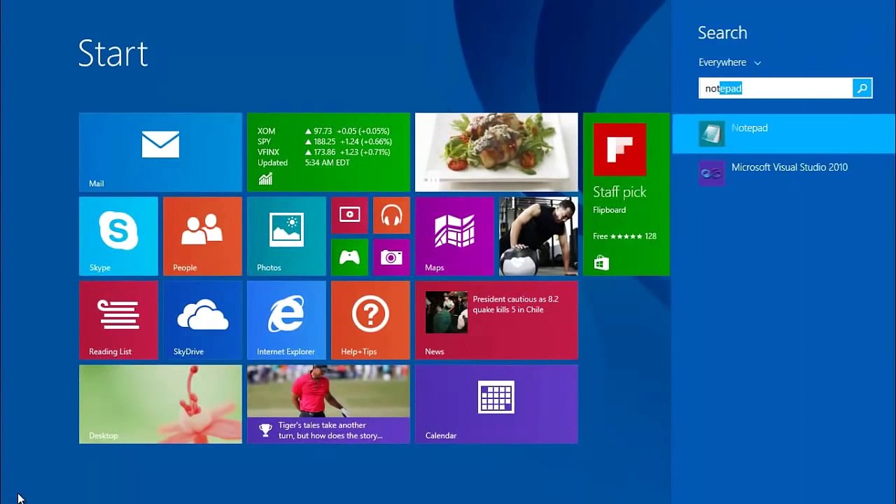Click the Finance chart icon
The width and height of the screenshot is (896, 504).
[x=265, y=179]
